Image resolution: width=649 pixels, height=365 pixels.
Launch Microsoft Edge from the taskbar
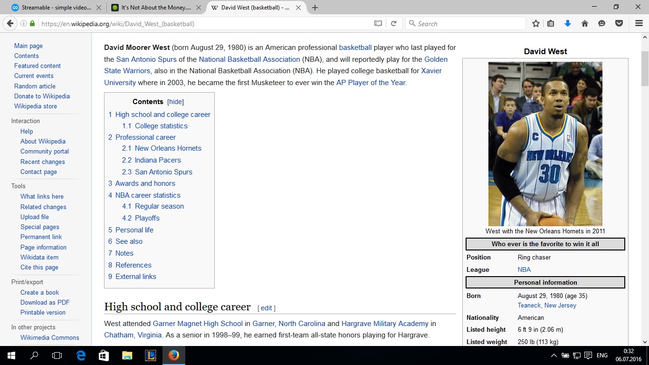pos(81,355)
